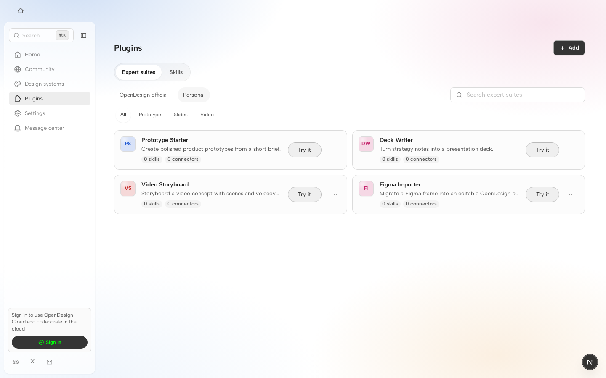The width and height of the screenshot is (606, 378).
Task: Try the Figma Importer suite
Action: click(542, 194)
